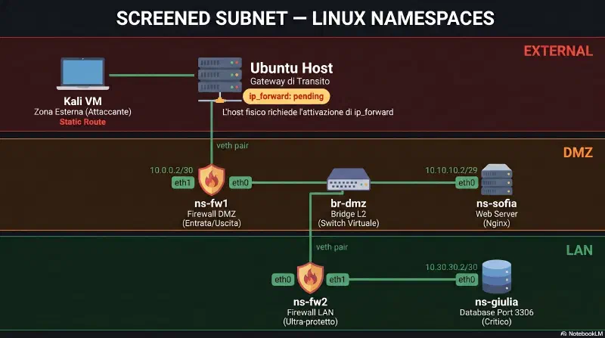Click Bridge L2 caption

(x=349, y=214)
